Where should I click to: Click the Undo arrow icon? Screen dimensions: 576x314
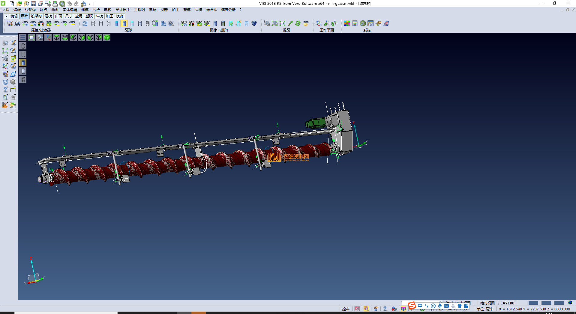click(70, 4)
